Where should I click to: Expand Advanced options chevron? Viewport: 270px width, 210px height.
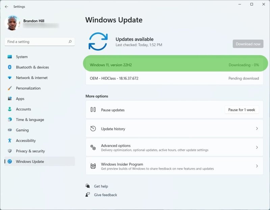[257, 148]
